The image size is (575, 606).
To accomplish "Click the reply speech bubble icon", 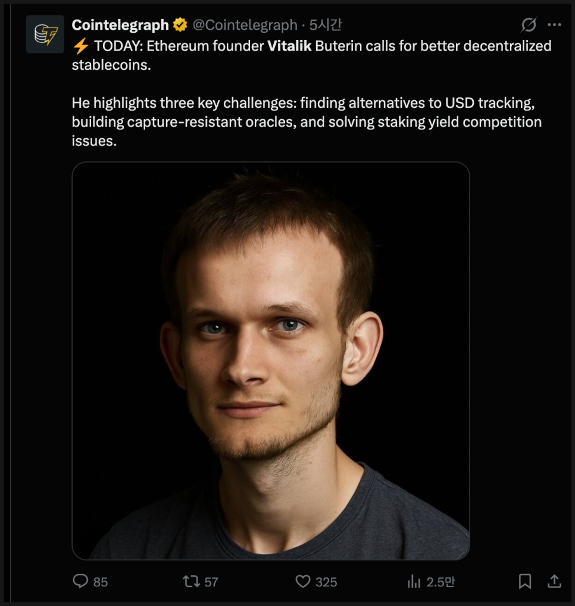I will point(80,581).
